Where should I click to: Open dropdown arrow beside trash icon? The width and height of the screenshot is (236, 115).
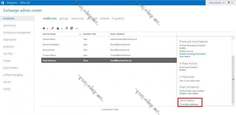tap(62, 28)
